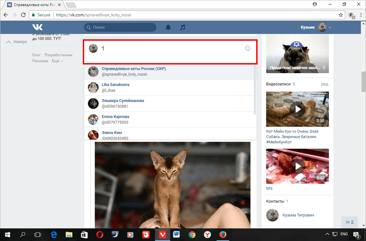Open Action Center notifications icon

pos(356,235)
